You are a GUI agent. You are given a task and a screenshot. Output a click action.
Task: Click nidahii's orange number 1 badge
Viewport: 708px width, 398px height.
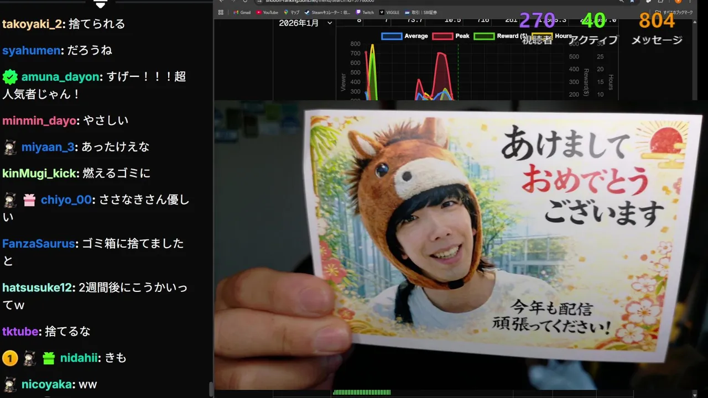(x=10, y=358)
